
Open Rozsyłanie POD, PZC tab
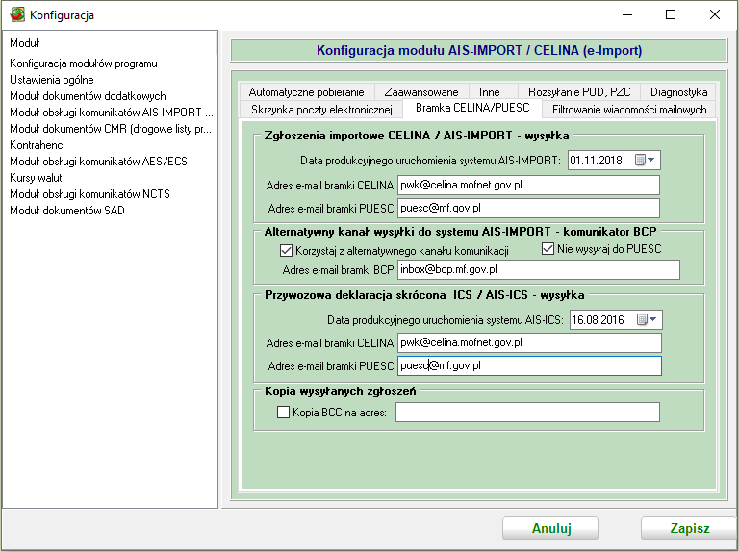point(579,92)
